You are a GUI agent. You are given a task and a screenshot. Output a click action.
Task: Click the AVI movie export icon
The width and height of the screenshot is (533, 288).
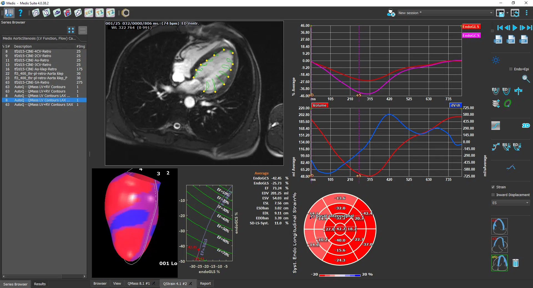[x=524, y=40]
